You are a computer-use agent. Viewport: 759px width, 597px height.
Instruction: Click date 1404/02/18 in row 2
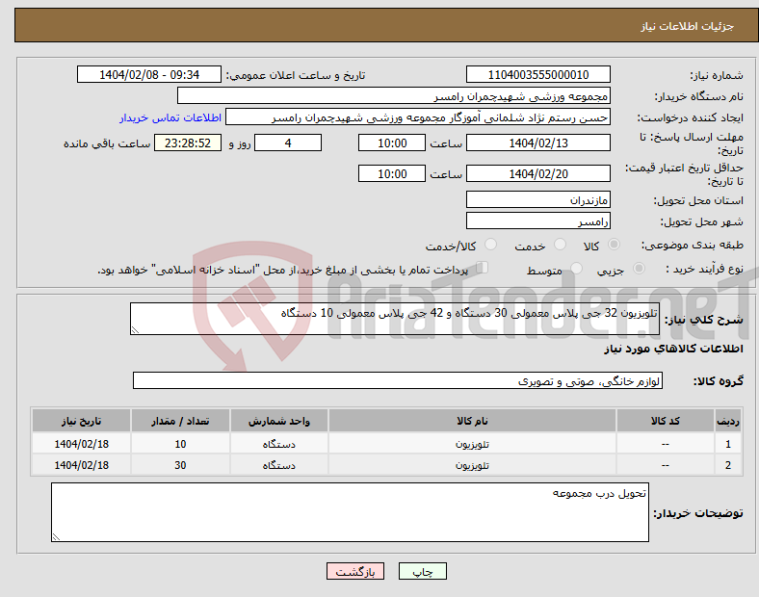pyautogui.click(x=81, y=465)
